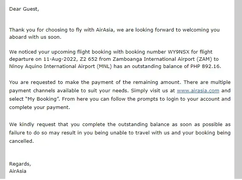Click the AirAsia signature at the bottom
The image size is (242, 180).
(x=18, y=171)
